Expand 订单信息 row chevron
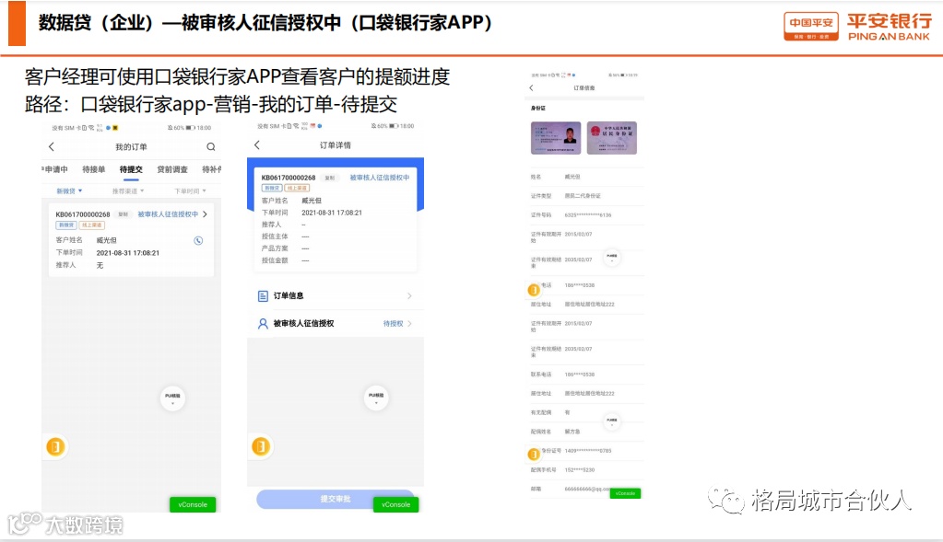 pos(409,296)
